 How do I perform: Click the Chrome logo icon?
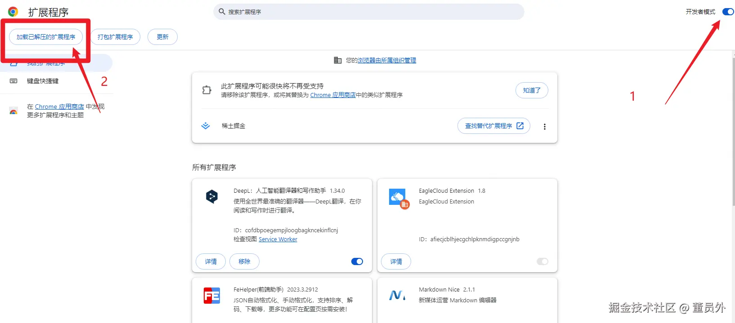[13, 12]
